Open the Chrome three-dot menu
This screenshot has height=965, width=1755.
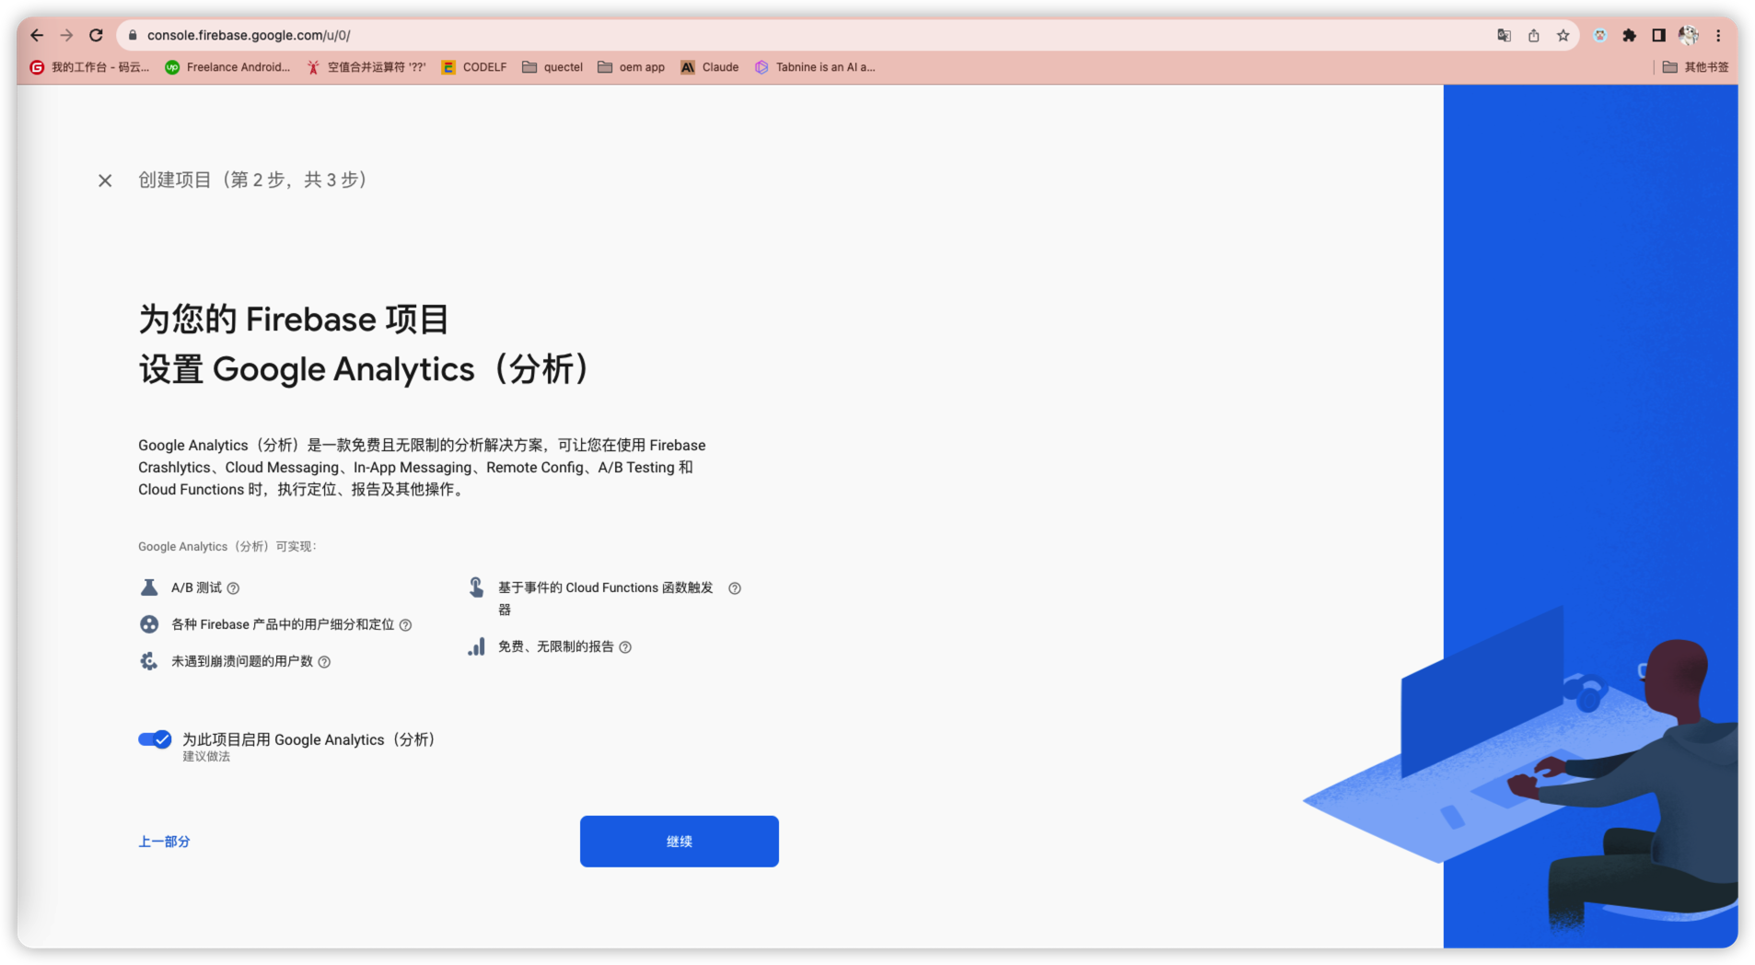tap(1718, 35)
